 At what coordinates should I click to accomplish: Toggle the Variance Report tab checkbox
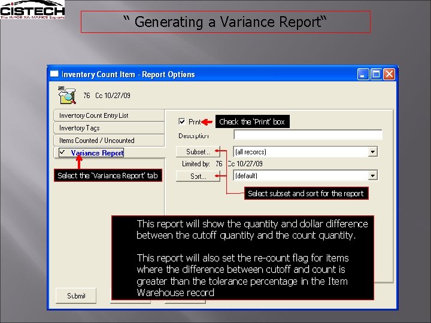(62, 153)
